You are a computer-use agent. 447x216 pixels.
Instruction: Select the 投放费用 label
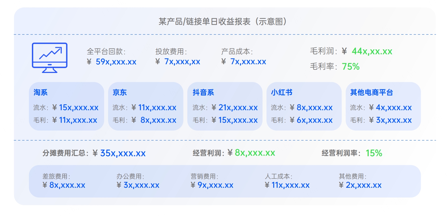[171, 51]
